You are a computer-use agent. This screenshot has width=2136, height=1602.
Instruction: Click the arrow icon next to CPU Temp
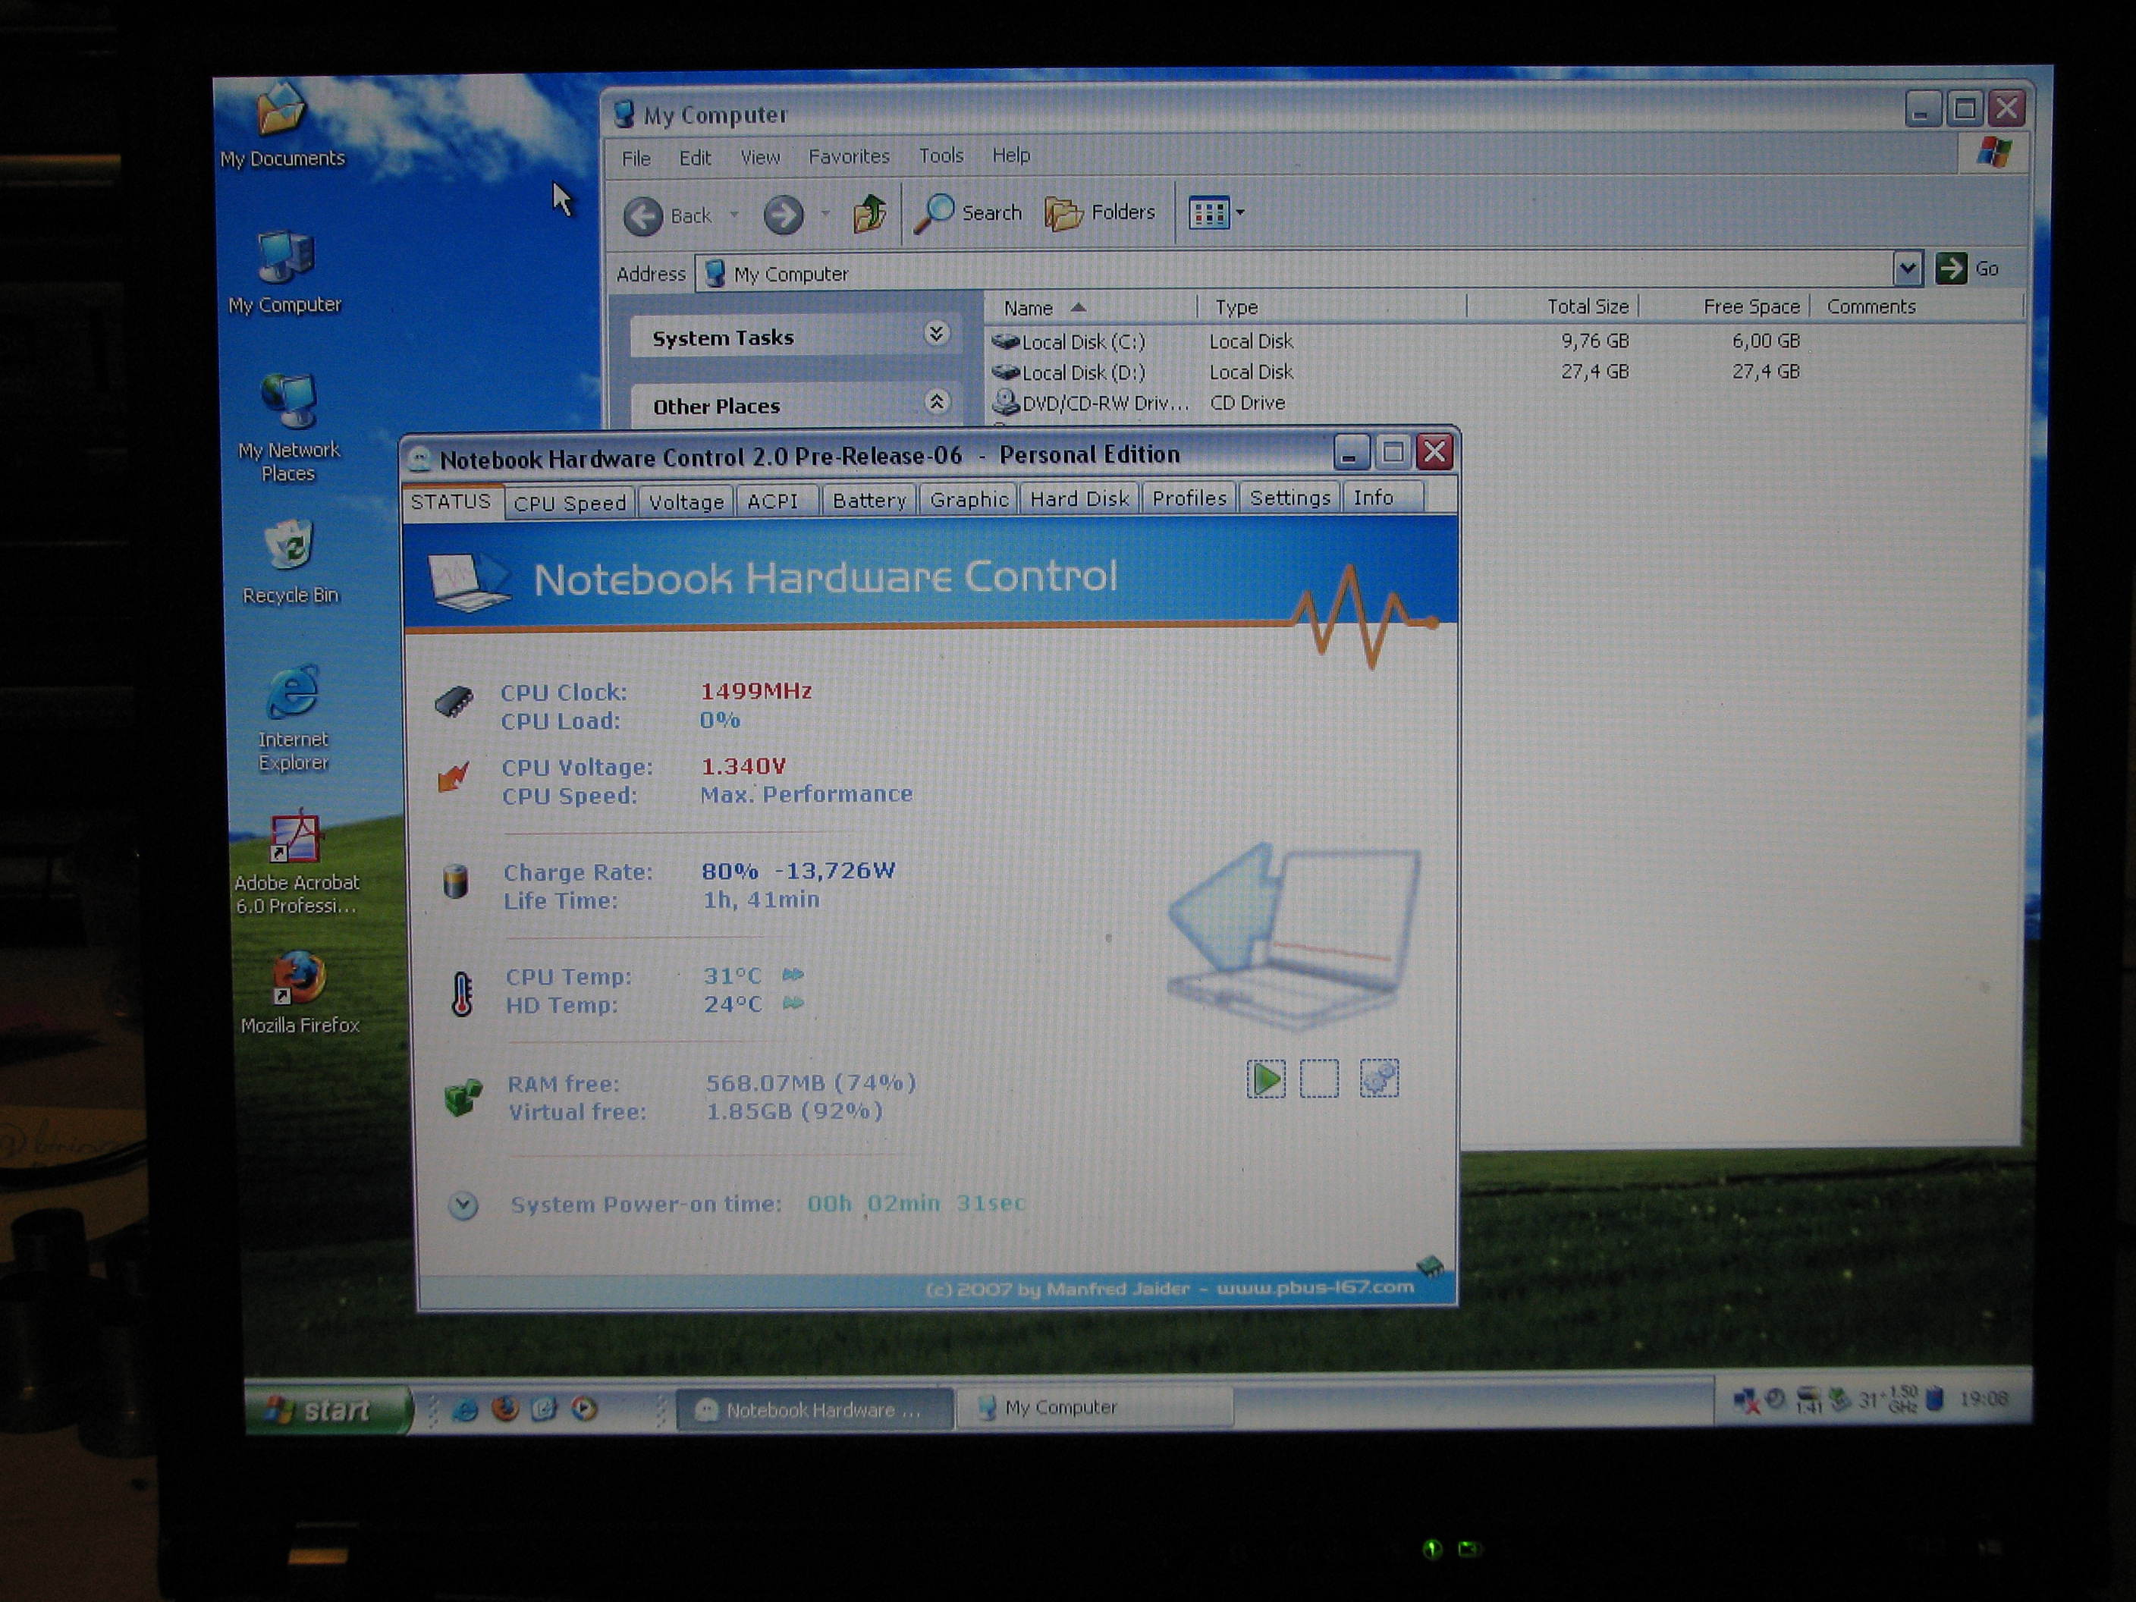pos(793,975)
